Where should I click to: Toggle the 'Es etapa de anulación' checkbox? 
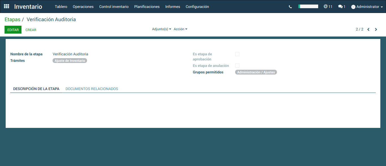click(237, 66)
